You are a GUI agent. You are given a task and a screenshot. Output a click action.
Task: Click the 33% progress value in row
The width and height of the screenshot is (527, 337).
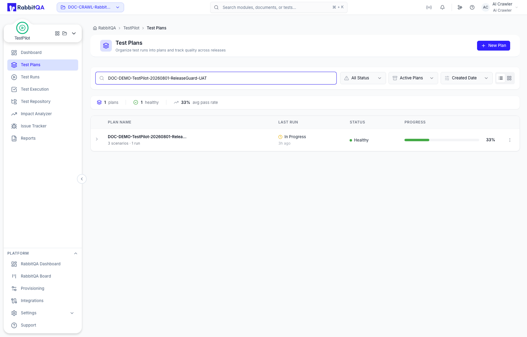click(491, 140)
